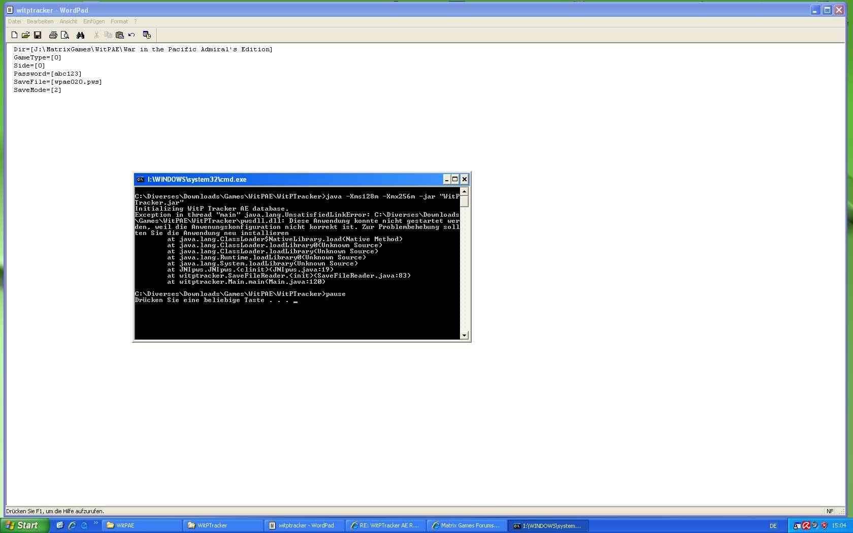Viewport: 853px width, 533px height.
Task: Open Print Preview from the WordPad toolbar
Action: click(x=65, y=35)
